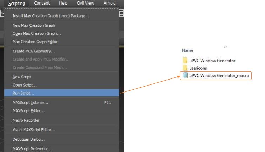Select the uPVC Window Generator folder icon
Screen dimensions: 265x152
185,60
